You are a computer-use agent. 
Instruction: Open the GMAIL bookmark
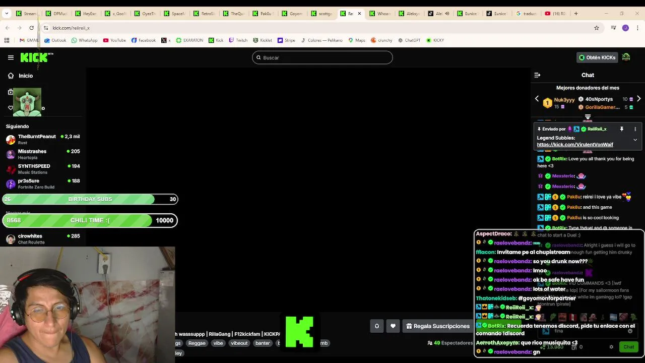tap(29, 40)
